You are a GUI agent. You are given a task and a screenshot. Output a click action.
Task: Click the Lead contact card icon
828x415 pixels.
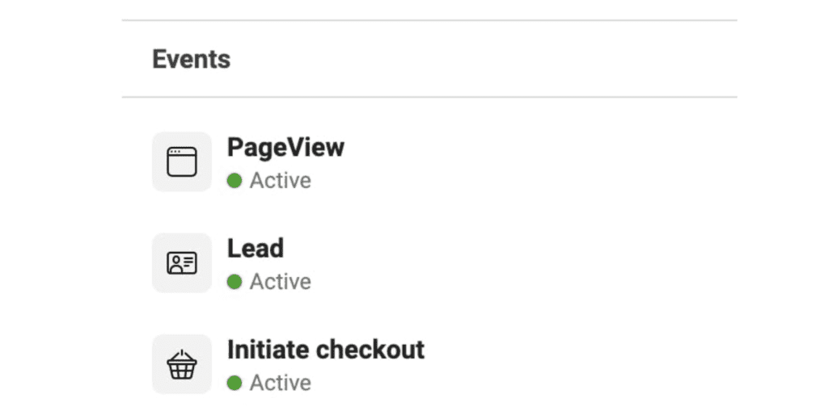click(x=182, y=263)
